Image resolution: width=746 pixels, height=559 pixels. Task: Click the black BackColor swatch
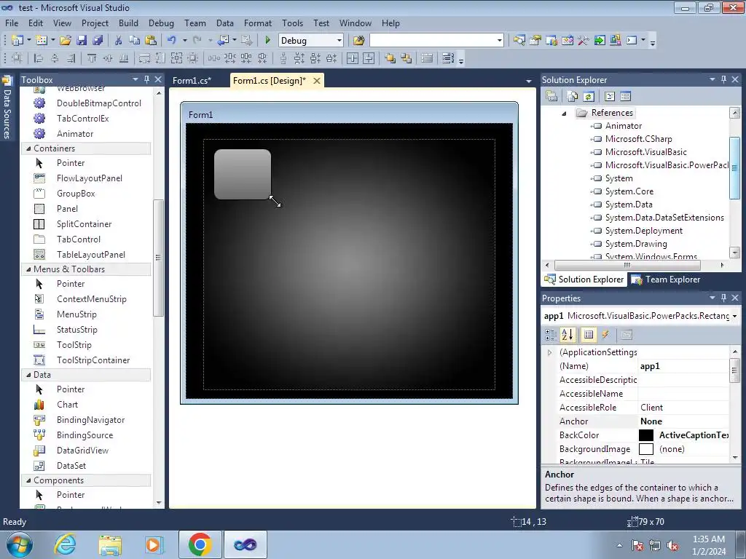pos(646,435)
